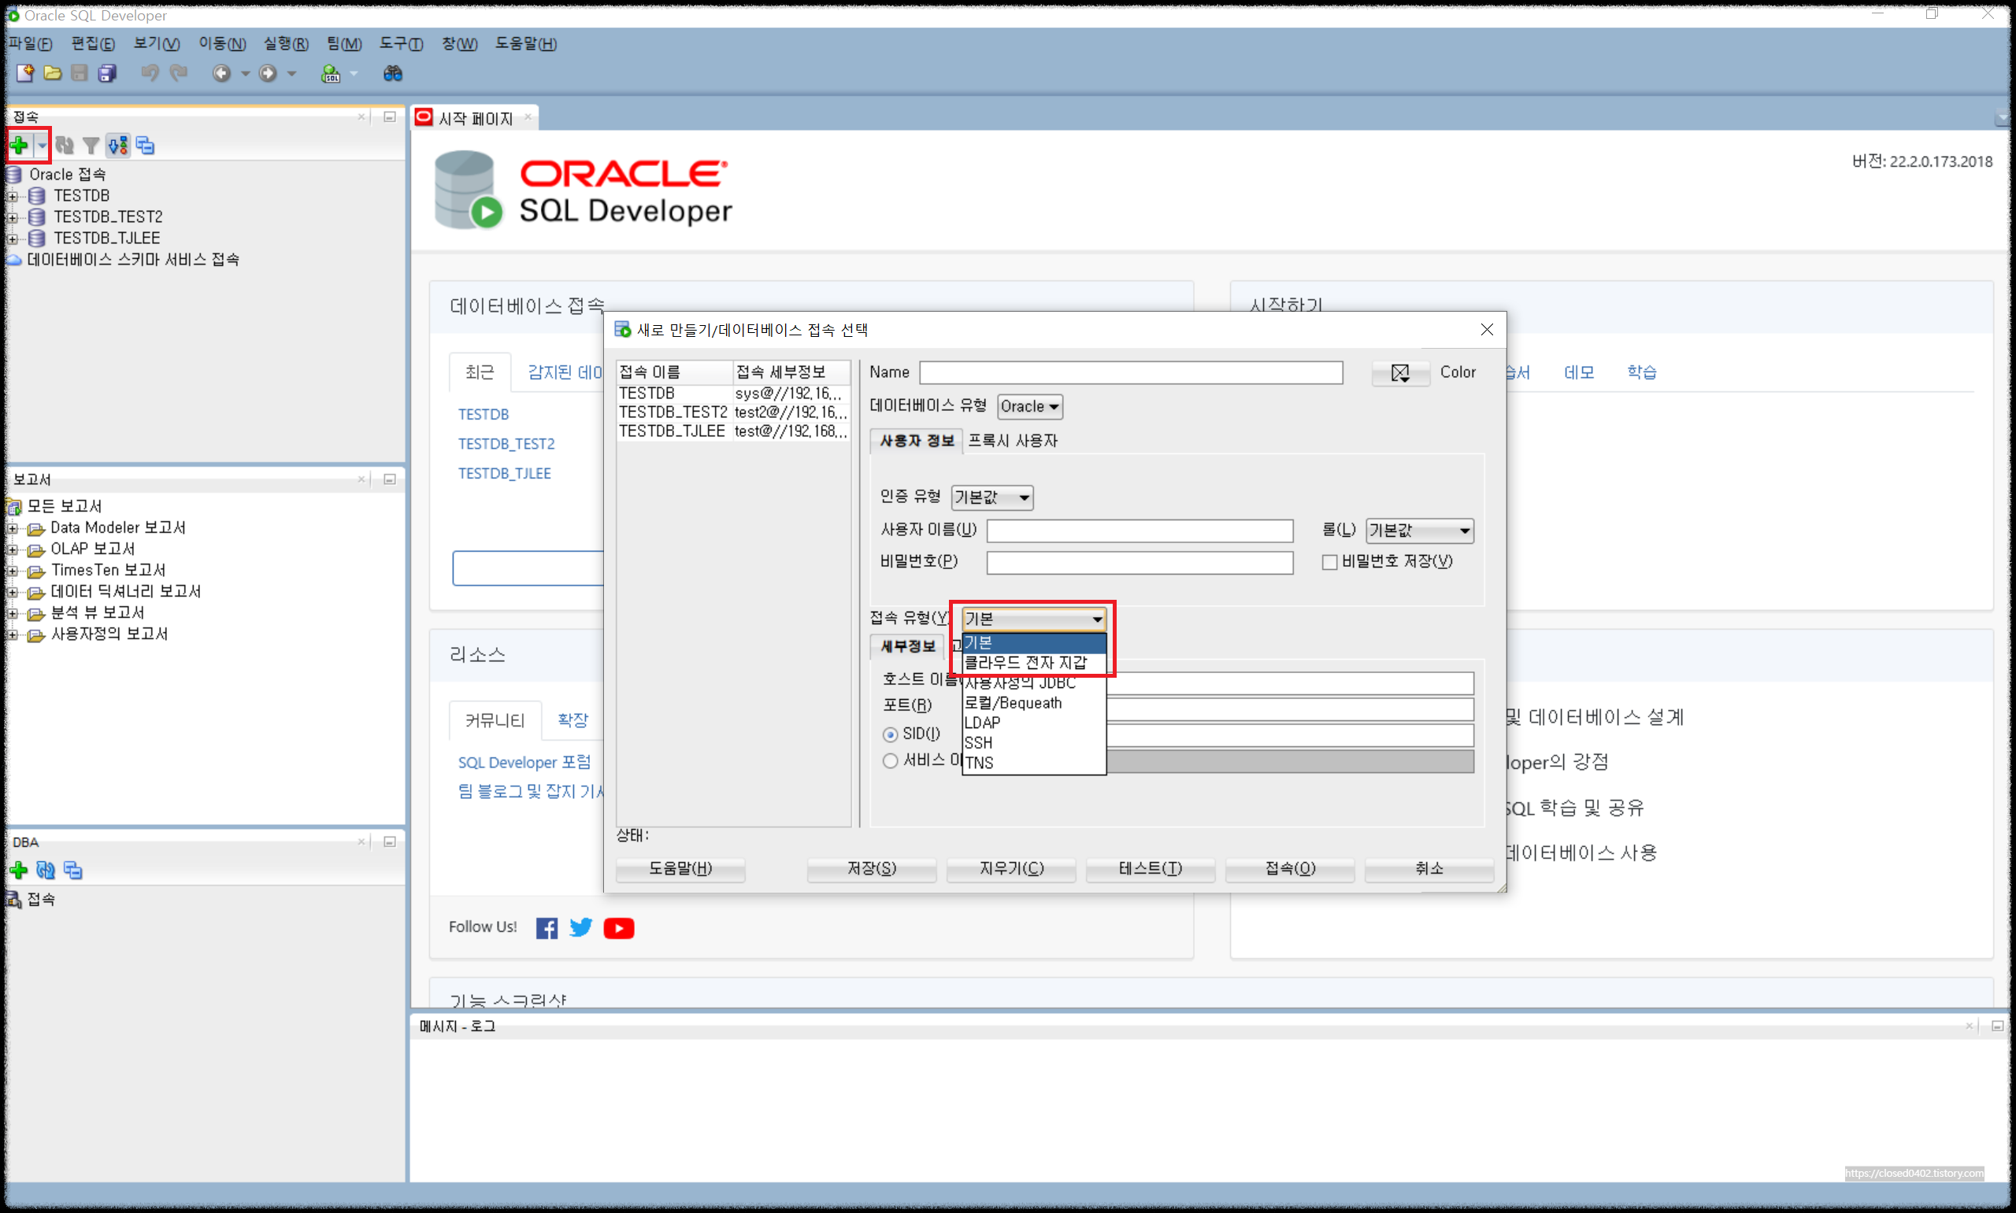Click the Color picker button beside Name
The height and width of the screenshot is (1213, 2016).
[x=1399, y=373]
